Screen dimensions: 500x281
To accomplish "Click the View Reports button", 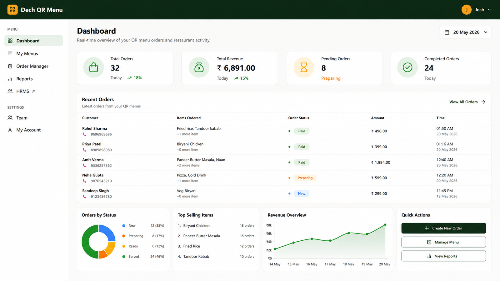I will click(x=443, y=256).
